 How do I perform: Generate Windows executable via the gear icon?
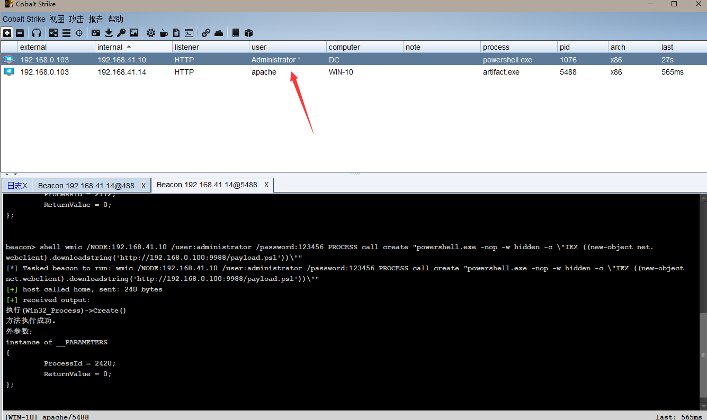151,33
